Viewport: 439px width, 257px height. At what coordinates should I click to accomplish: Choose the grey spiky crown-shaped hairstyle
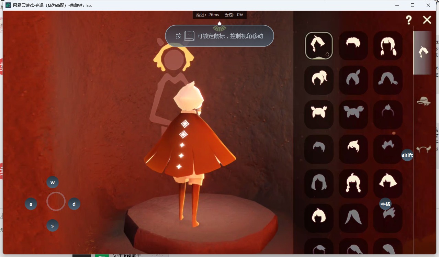tap(388, 149)
